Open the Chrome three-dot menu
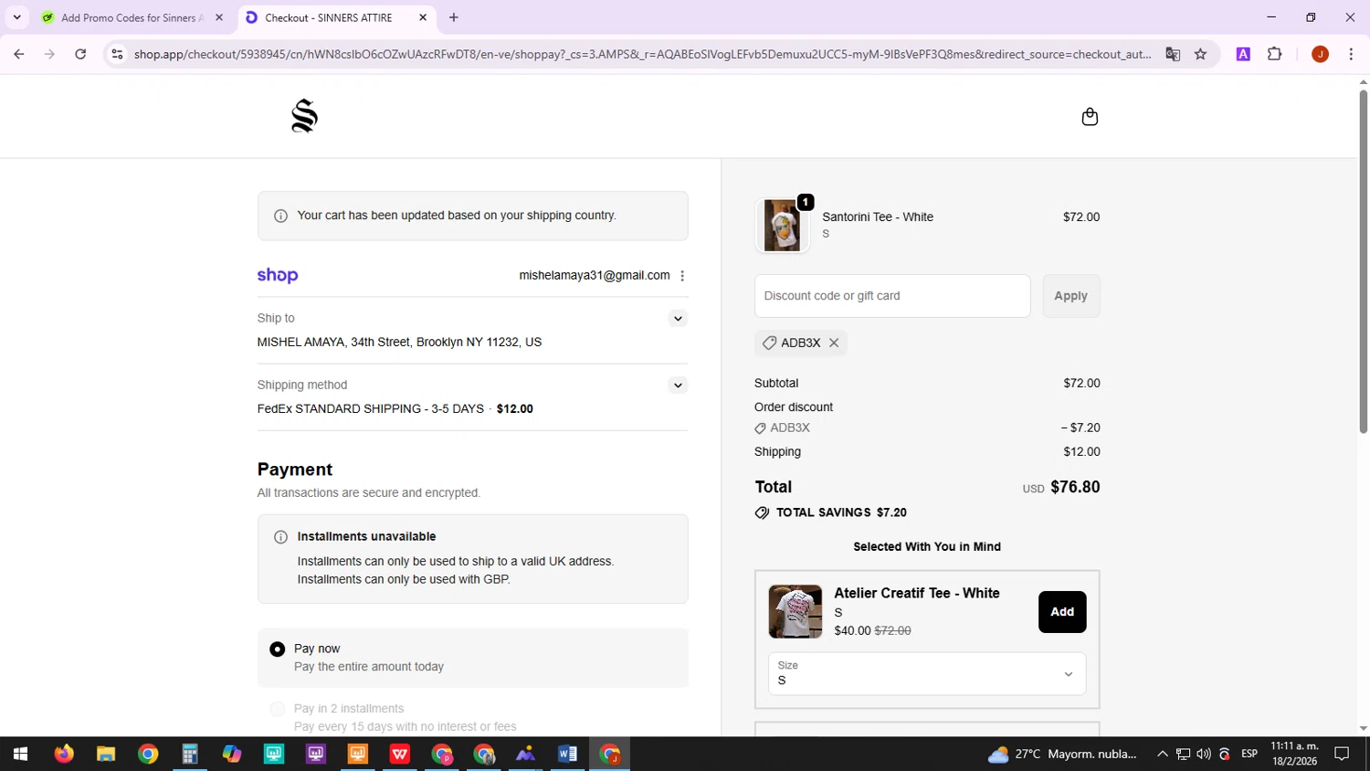 (x=1351, y=54)
